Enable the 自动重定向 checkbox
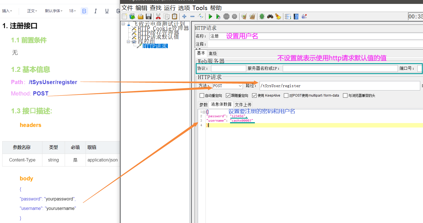 tap(202, 95)
